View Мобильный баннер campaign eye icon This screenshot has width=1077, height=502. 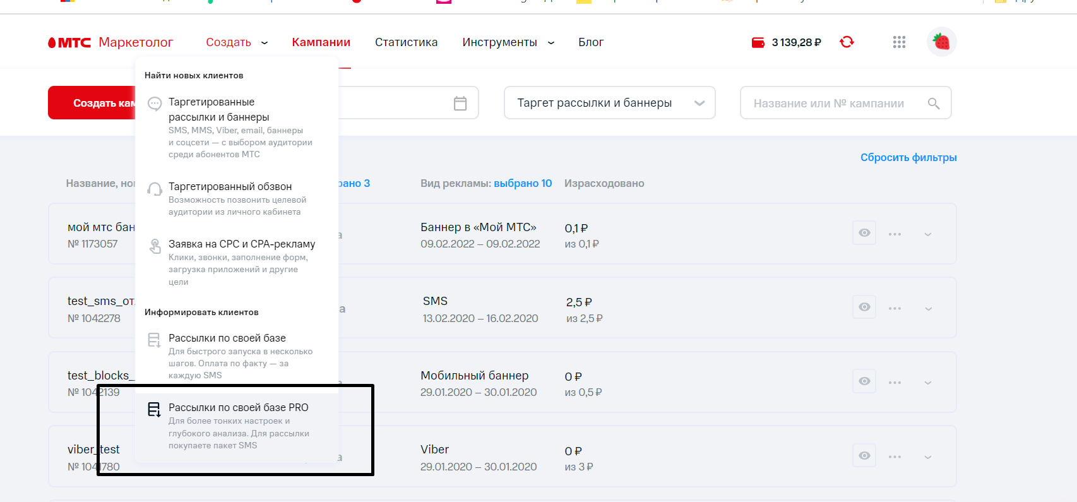(x=864, y=381)
